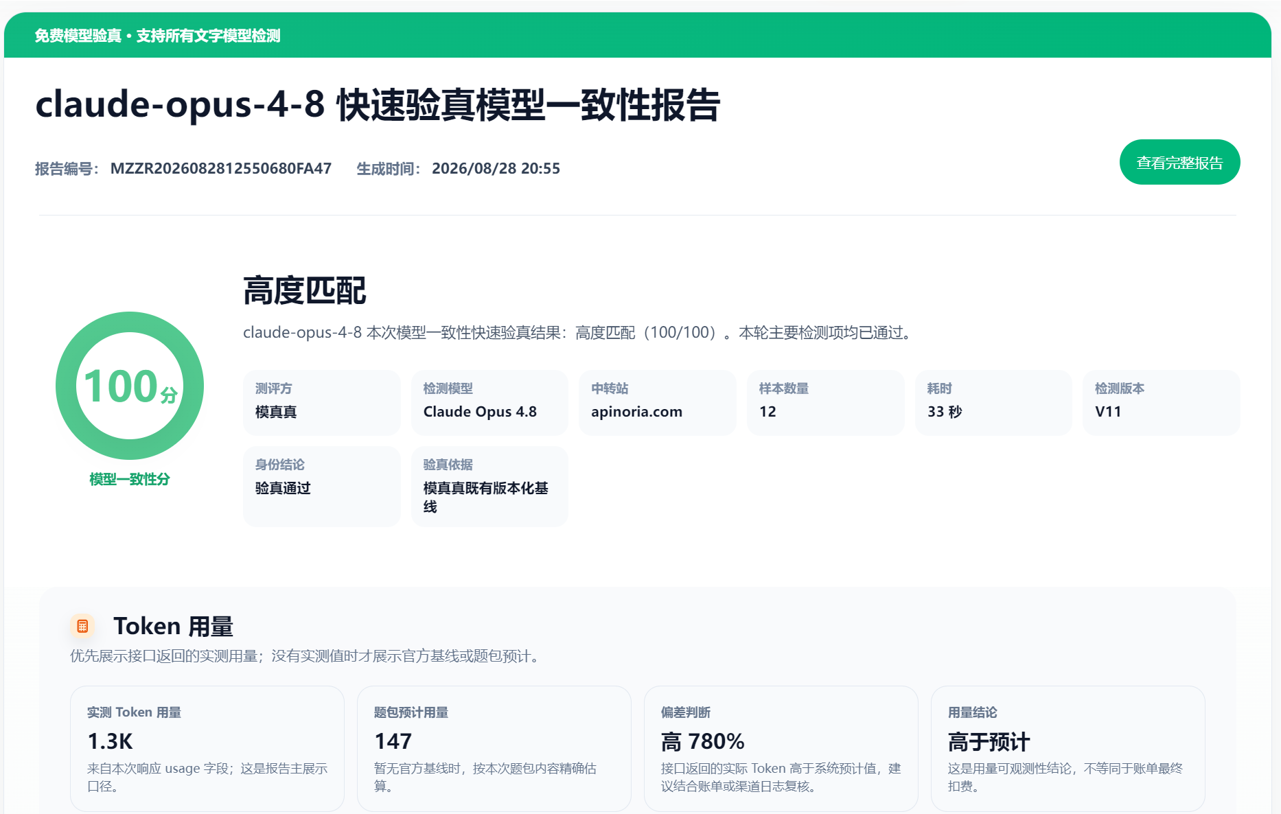Click the 检测版本 card label
This screenshot has height=814, width=1281.
pyautogui.click(x=1120, y=388)
